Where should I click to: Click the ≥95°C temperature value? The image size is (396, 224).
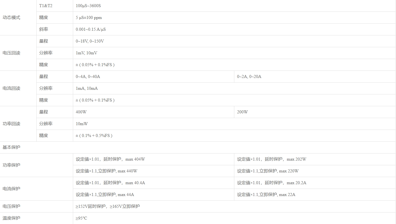tap(81, 218)
